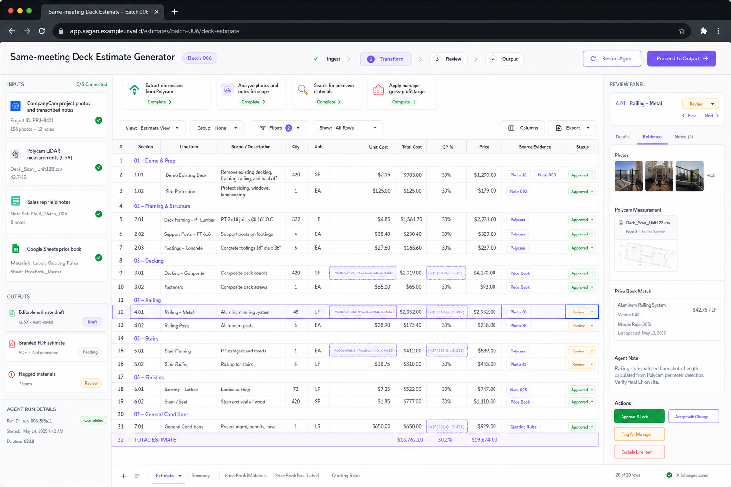Go to the Output step

(504, 59)
